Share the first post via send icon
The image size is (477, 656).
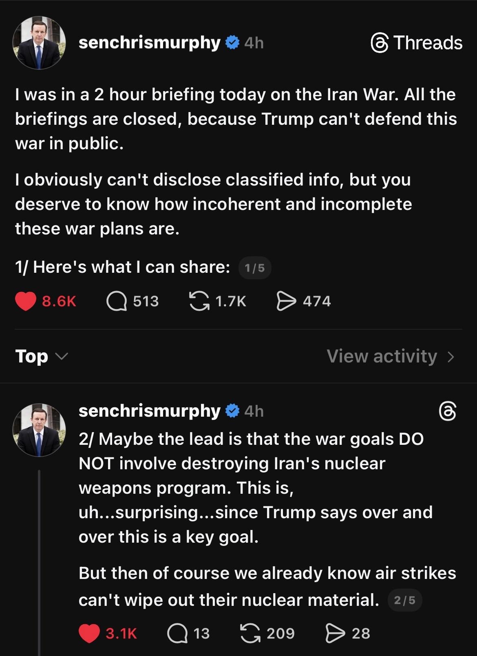(x=286, y=301)
